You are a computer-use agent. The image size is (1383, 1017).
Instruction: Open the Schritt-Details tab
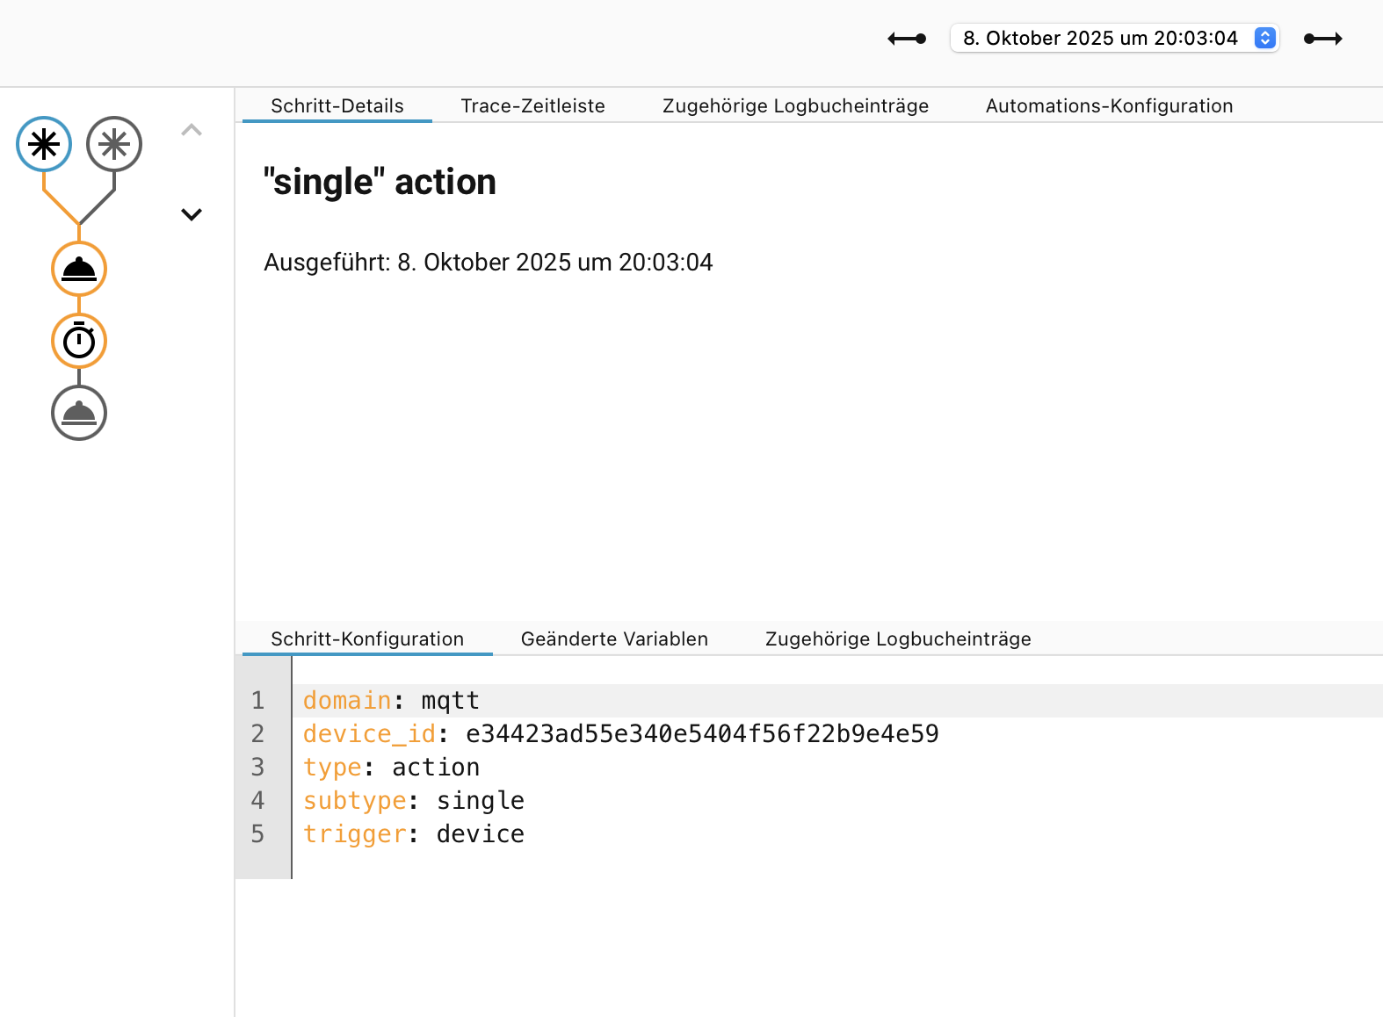click(x=337, y=106)
